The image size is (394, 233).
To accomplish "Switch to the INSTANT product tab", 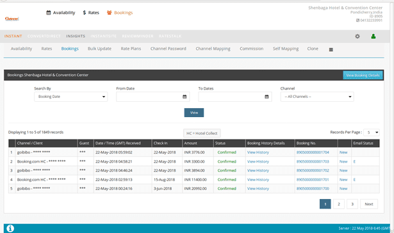I will 13,36.
